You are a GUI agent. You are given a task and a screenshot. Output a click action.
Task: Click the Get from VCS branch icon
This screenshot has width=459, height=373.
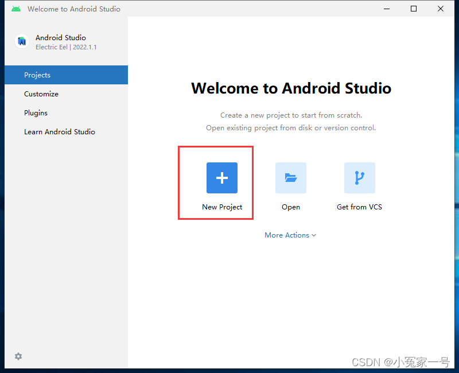pyautogui.click(x=360, y=178)
